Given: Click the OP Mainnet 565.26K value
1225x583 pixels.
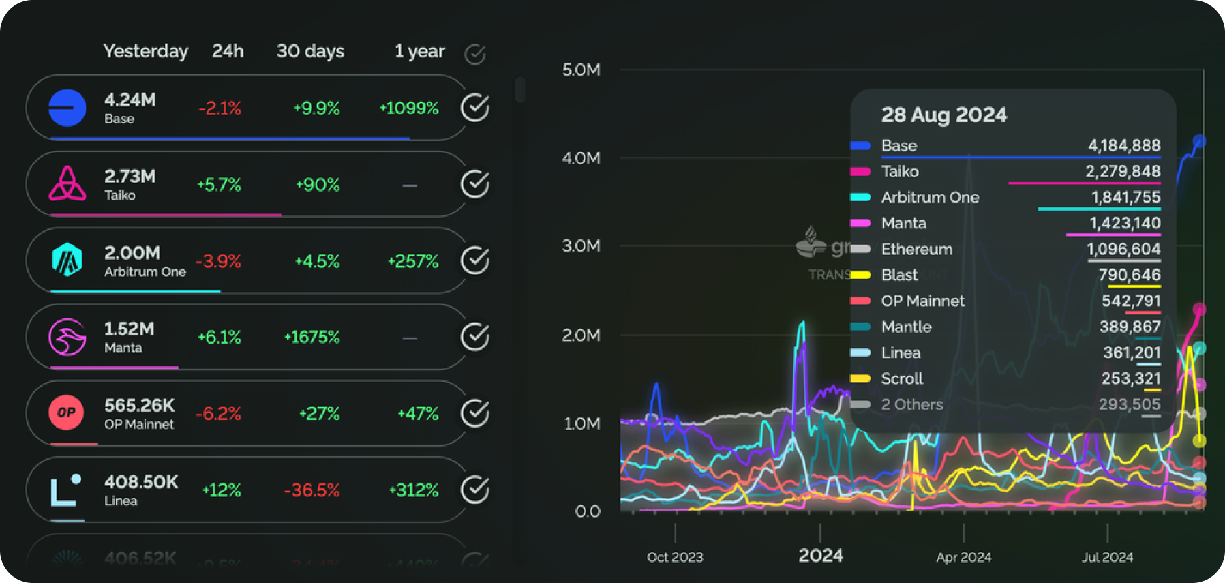Looking at the screenshot, I should 140,405.
